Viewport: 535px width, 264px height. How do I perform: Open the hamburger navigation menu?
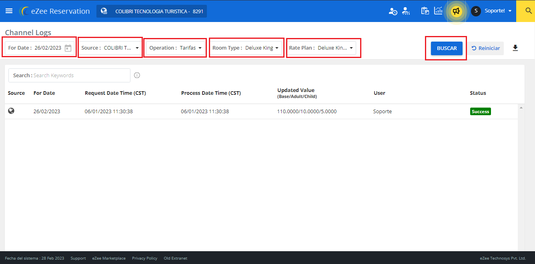point(9,11)
